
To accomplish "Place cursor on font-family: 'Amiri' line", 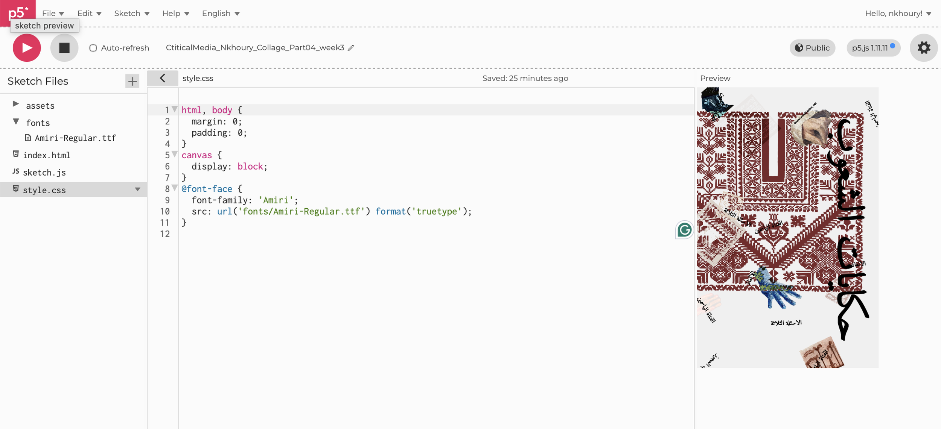I will coord(245,200).
